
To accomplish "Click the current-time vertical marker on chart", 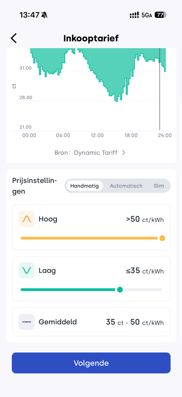I will click(x=160, y=89).
